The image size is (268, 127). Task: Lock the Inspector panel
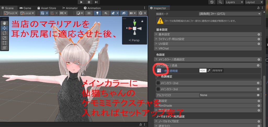coord(258,8)
